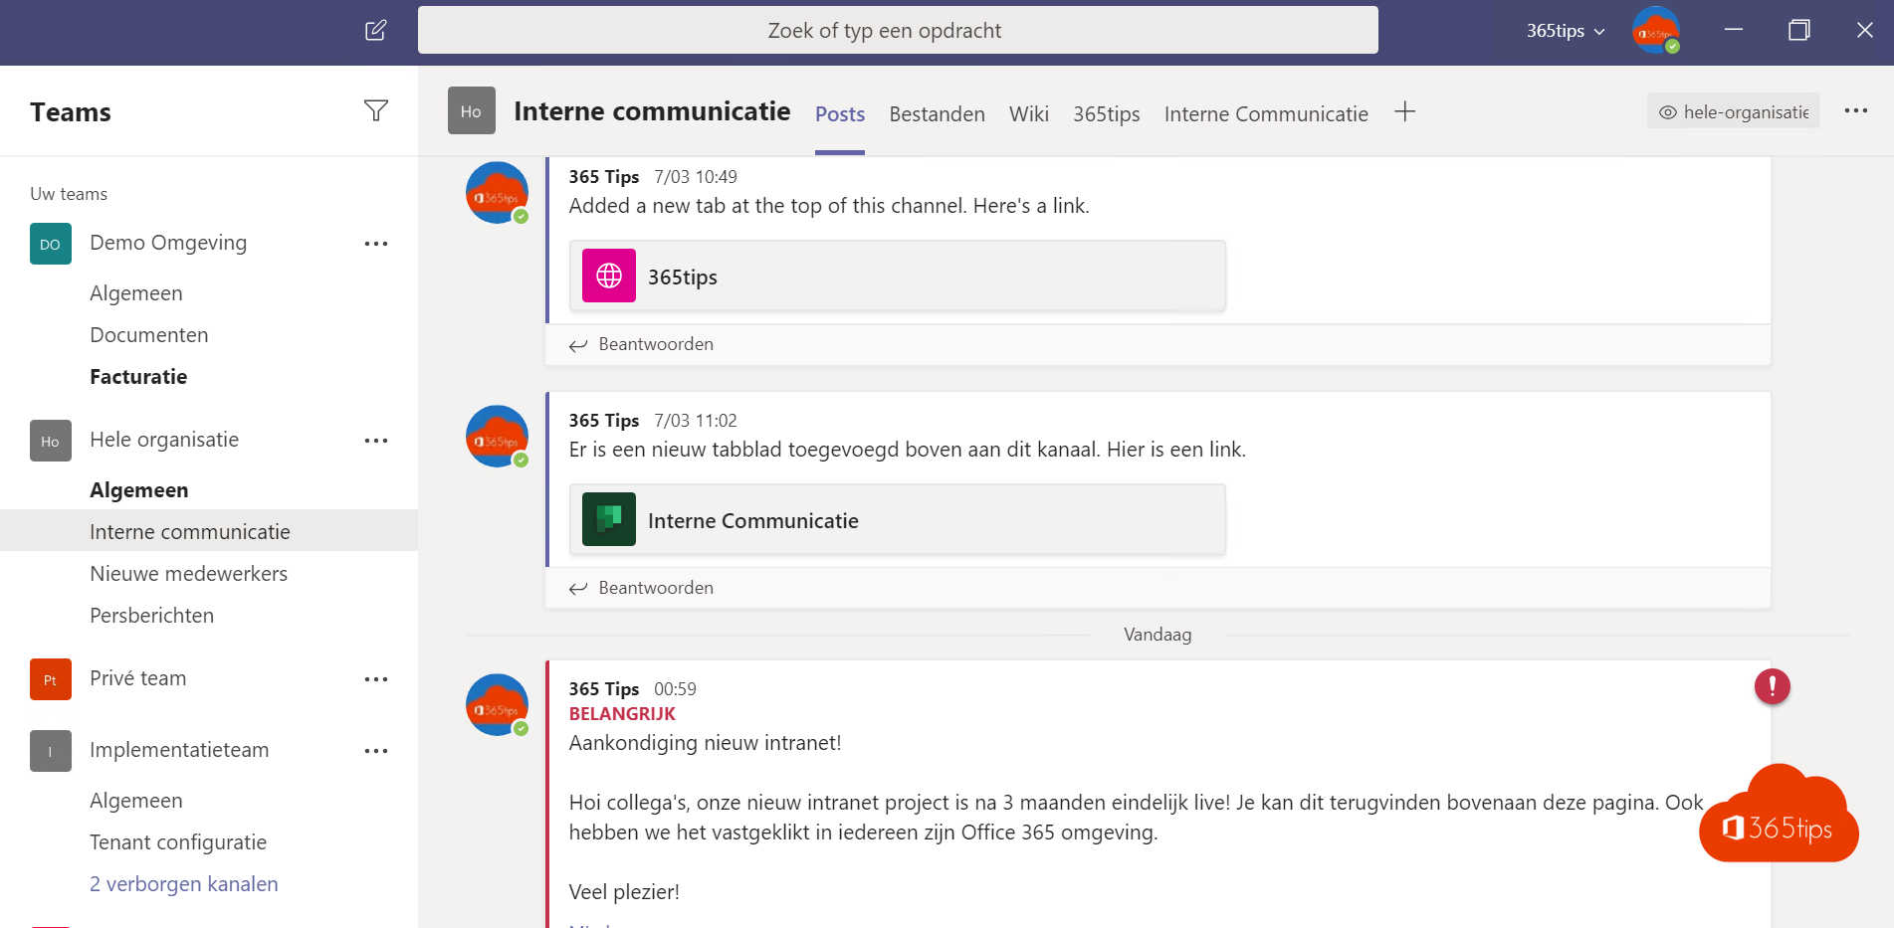Open the Nieuwe medewerkers channel
The image size is (1894, 928).
[188, 574]
